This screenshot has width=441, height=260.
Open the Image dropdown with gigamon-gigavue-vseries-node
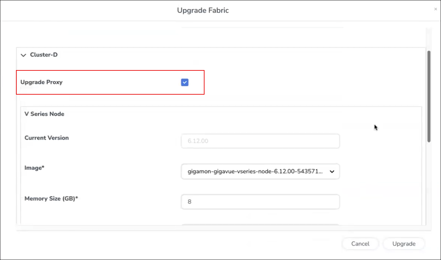point(256,171)
